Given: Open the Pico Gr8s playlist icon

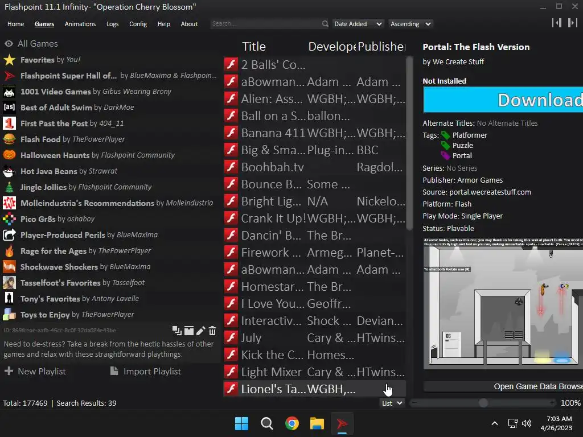Looking at the screenshot, I should (x=9, y=219).
